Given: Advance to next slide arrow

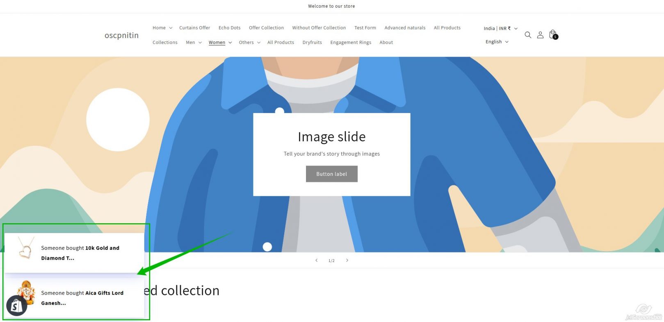Looking at the screenshot, I should 347,261.
